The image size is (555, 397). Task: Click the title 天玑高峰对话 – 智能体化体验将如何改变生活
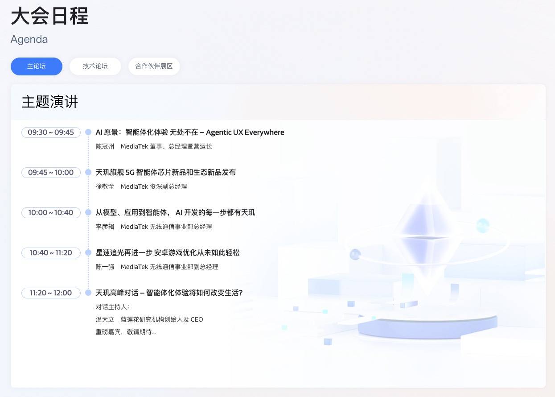[x=169, y=293]
